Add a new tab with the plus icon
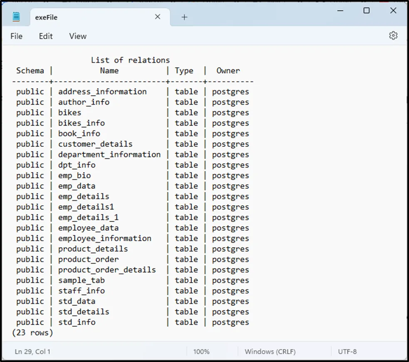This screenshot has height=362, width=409. tap(184, 17)
